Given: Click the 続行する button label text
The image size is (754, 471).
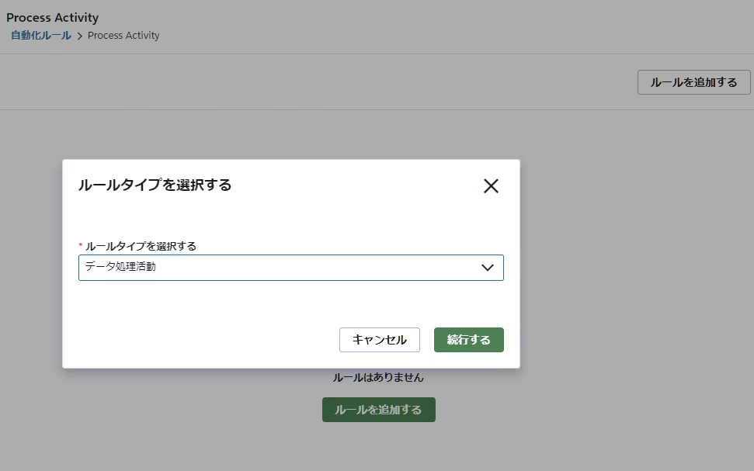Looking at the screenshot, I should pyautogui.click(x=468, y=340).
